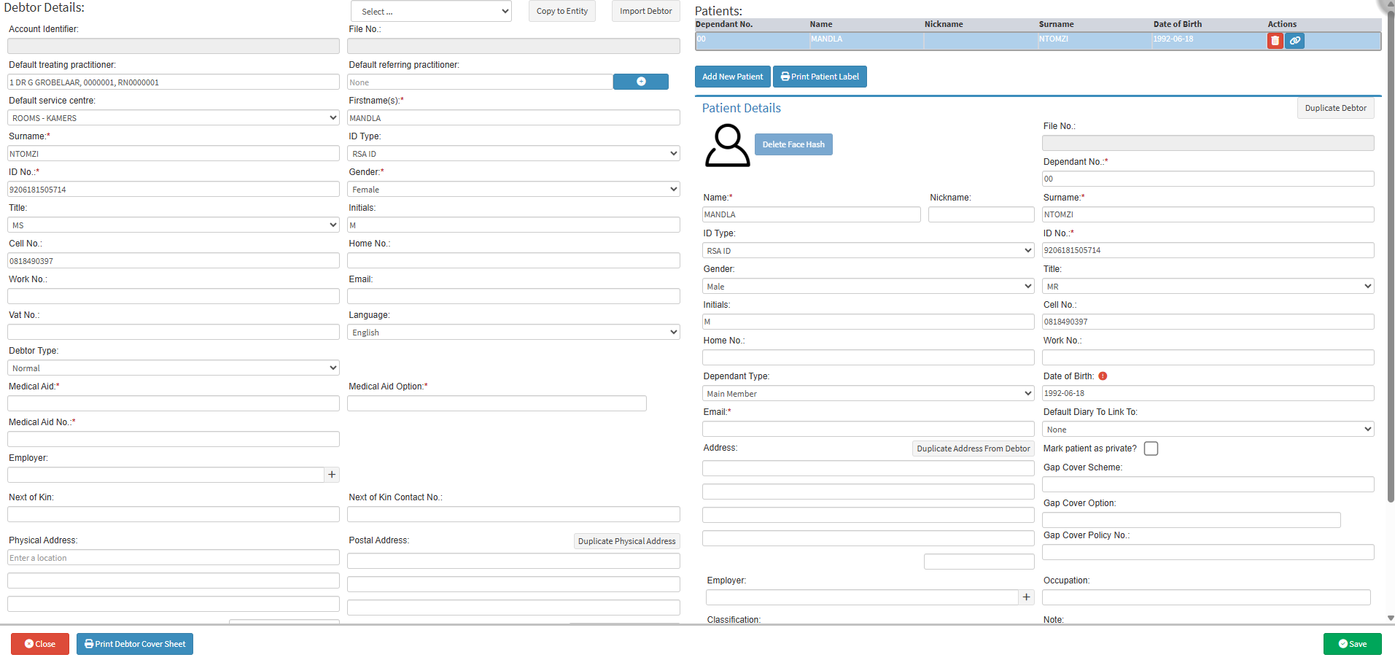Open the Debtor Type dropdown
Image resolution: width=1395 pixels, height=660 pixels.
click(174, 368)
